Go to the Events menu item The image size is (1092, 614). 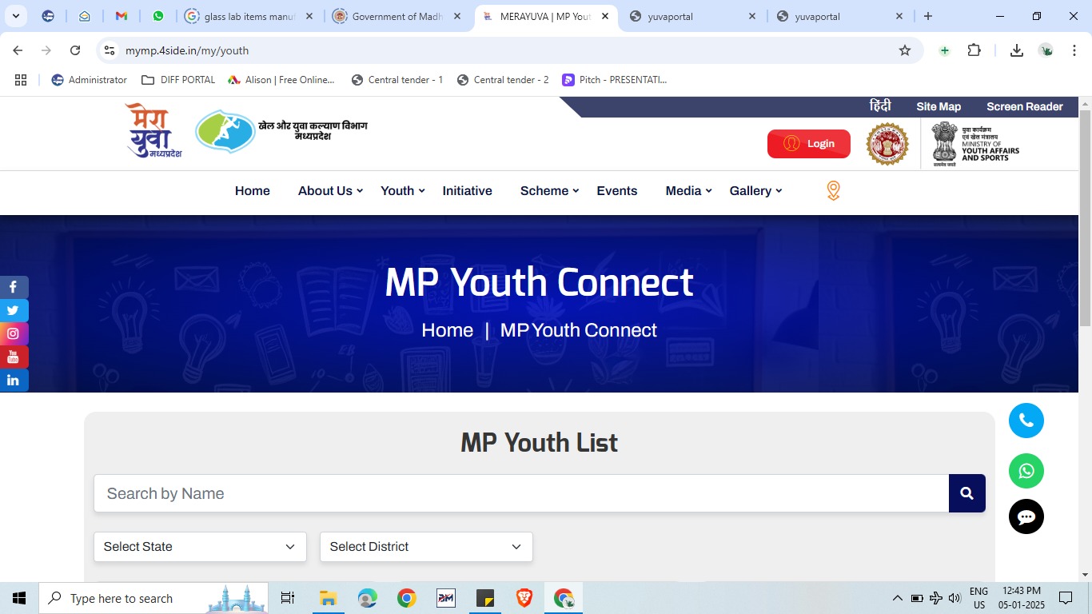pyautogui.click(x=617, y=190)
